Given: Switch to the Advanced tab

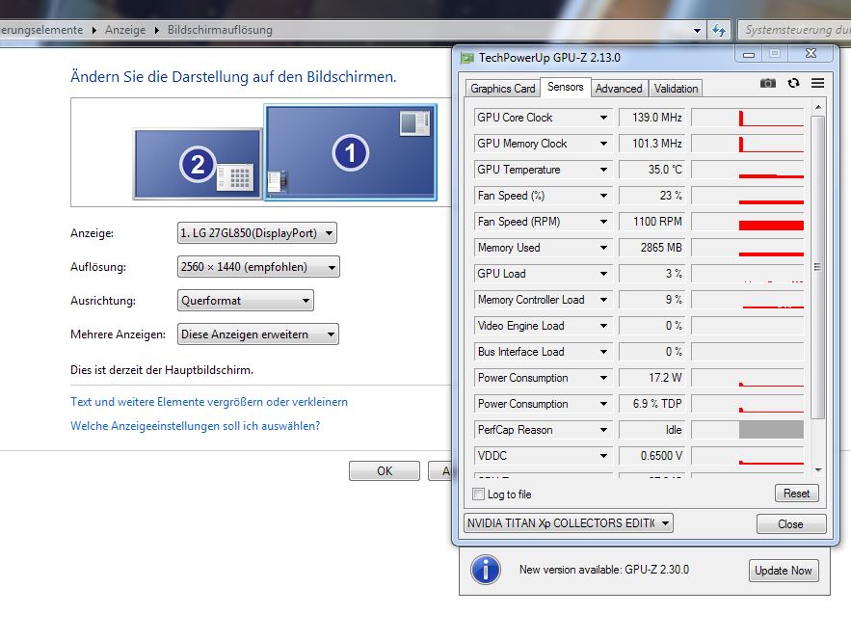Looking at the screenshot, I should pyautogui.click(x=619, y=89).
